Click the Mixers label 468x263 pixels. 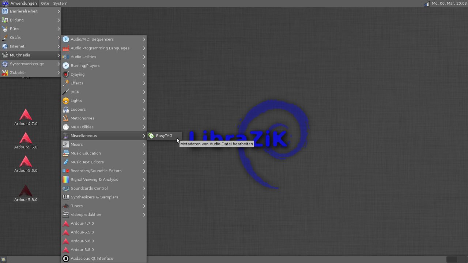(x=77, y=145)
